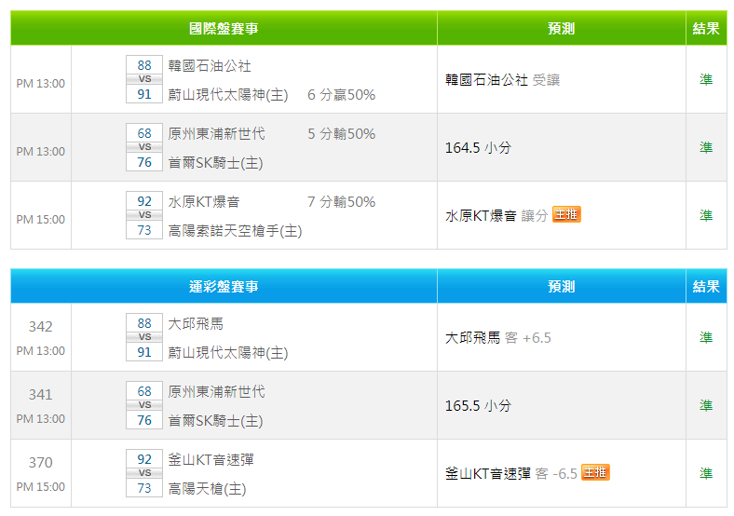Click the prediction 水原KT爆音 讓分

click(x=496, y=216)
